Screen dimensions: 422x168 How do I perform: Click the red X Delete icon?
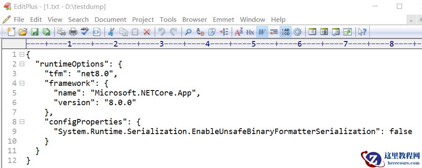click(x=147, y=31)
